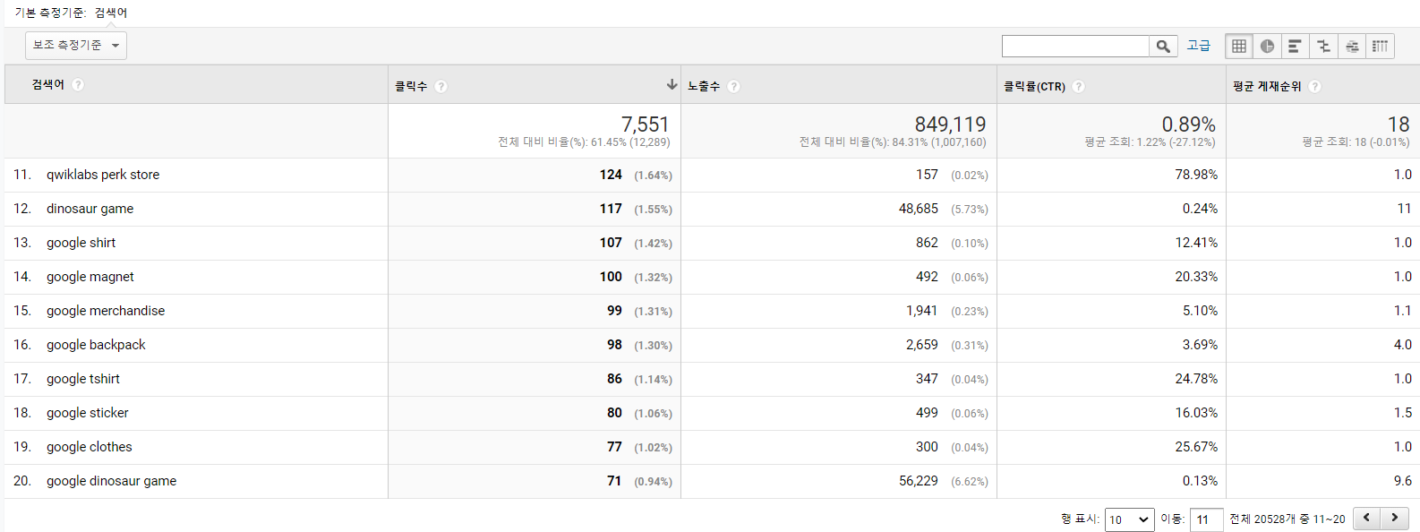The height and width of the screenshot is (532, 1420).
Task: Open the 고급 advanced filter link
Action: (x=1198, y=46)
